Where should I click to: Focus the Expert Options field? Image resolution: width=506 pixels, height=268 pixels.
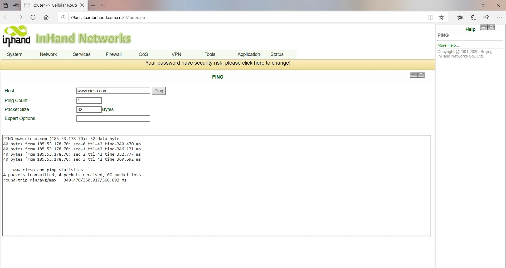pyautogui.click(x=113, y=118)
